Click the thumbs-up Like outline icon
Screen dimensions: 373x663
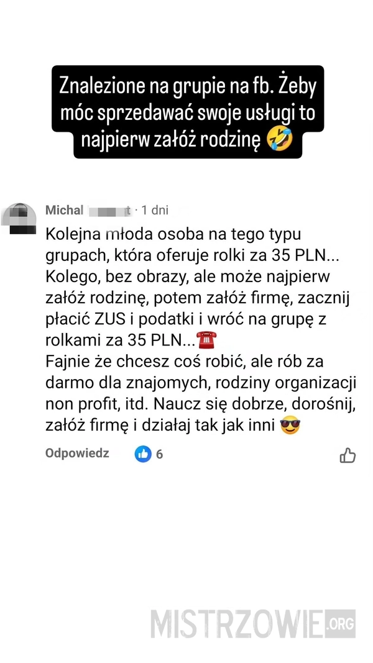tap(348, 455)
